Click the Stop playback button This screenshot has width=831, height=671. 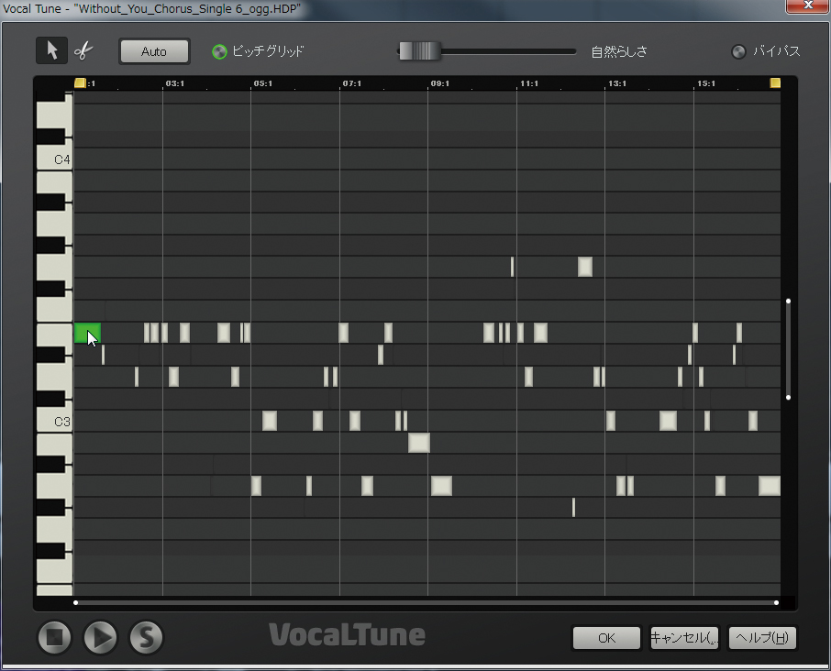[x=55, y=636]
